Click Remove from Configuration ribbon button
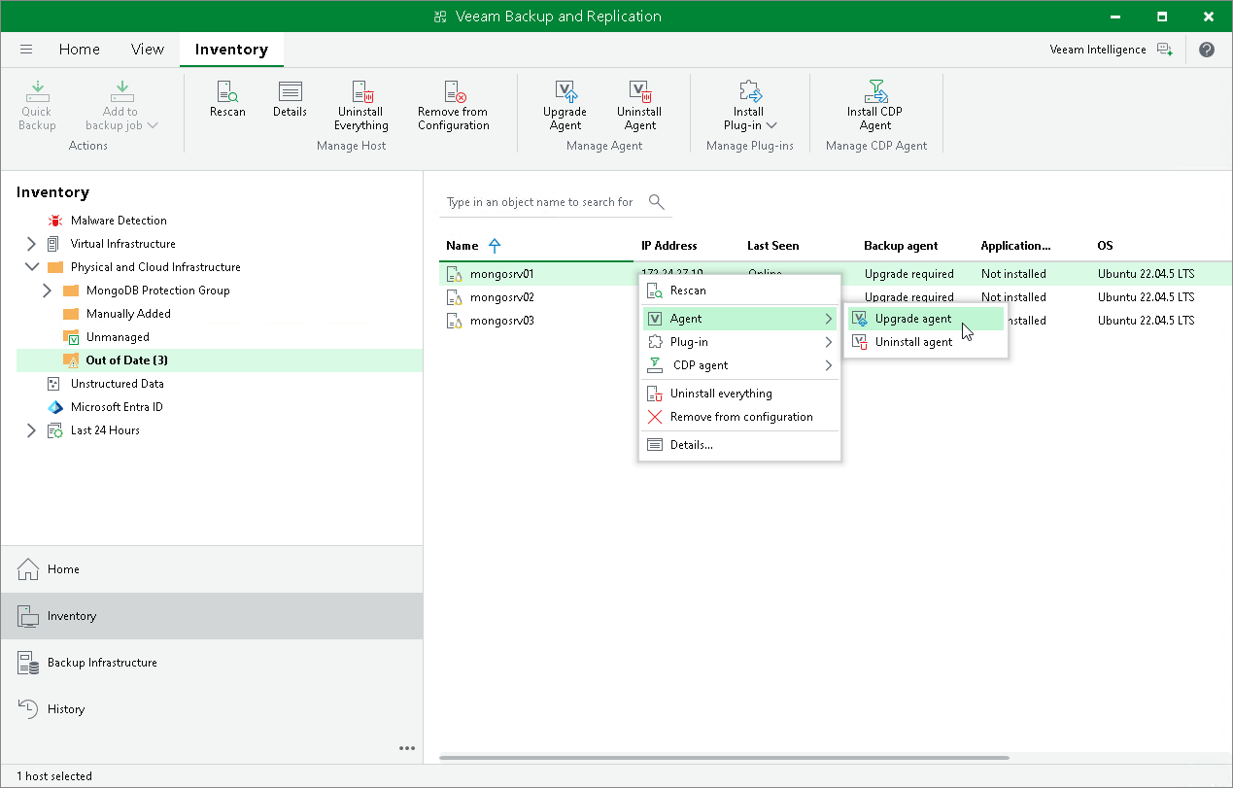The image size is (1233, 788). pos(454,106)
